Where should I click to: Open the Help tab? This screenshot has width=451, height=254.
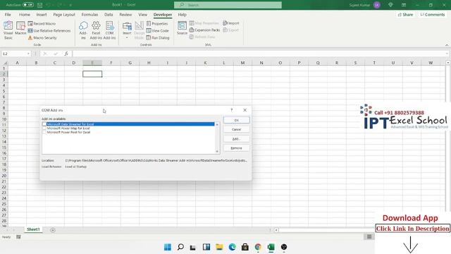point(182,14)
